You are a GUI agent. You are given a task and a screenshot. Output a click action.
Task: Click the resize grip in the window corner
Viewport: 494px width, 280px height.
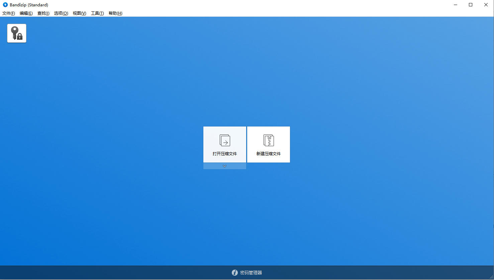[491, 277]
